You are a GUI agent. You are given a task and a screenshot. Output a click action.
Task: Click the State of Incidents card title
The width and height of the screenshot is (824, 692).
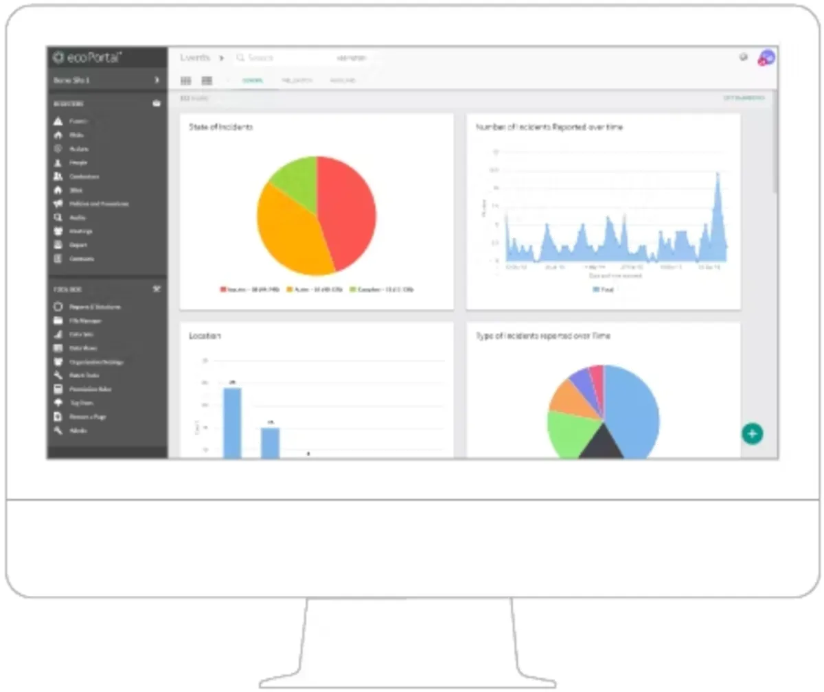point(220,127)
